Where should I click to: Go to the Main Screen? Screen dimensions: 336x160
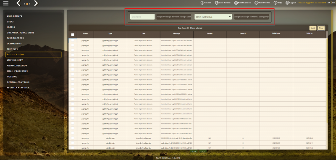coord(223,3)
